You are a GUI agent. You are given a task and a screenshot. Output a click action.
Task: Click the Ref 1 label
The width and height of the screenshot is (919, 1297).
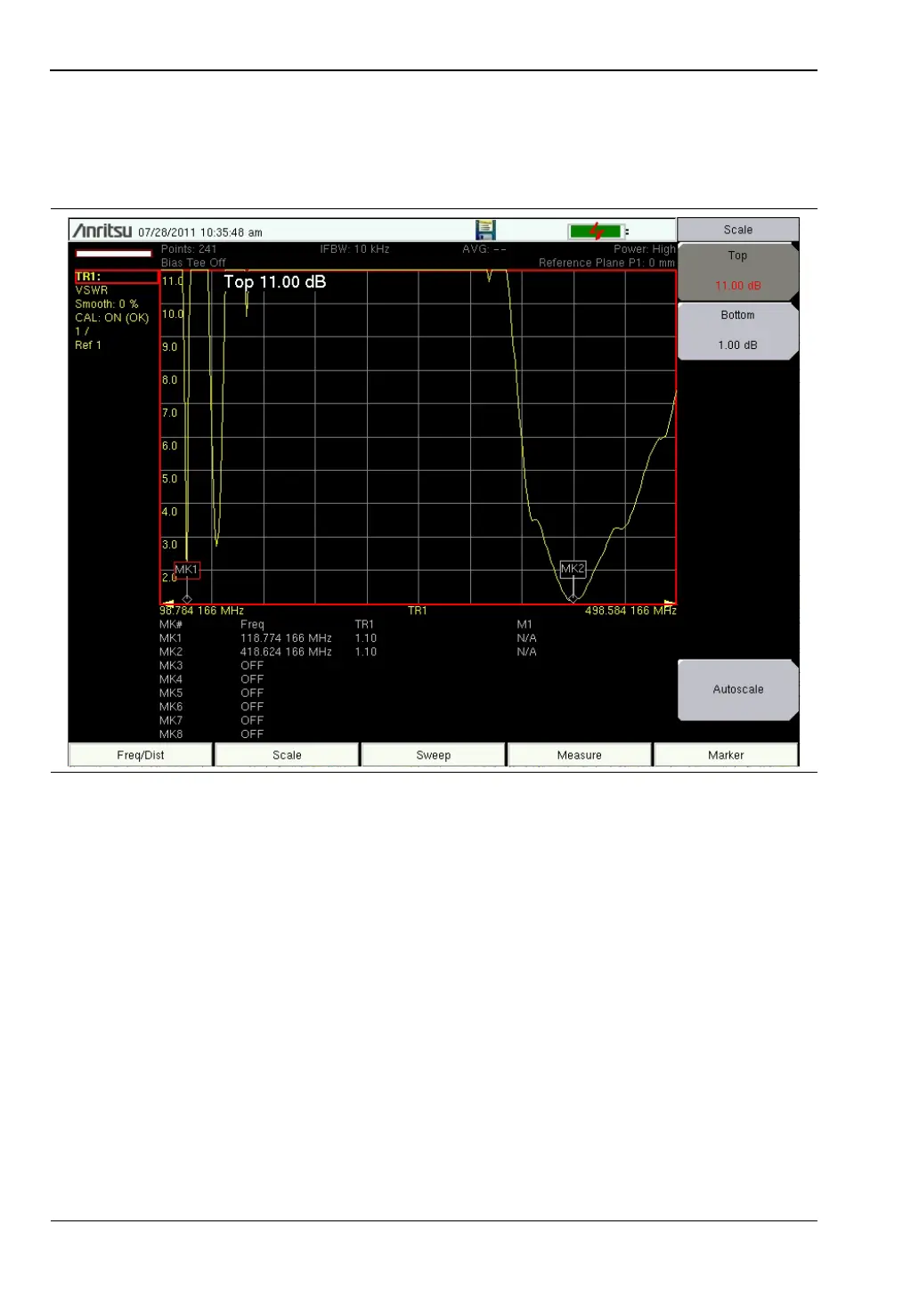pyautogui.click(x=88, y=345)
